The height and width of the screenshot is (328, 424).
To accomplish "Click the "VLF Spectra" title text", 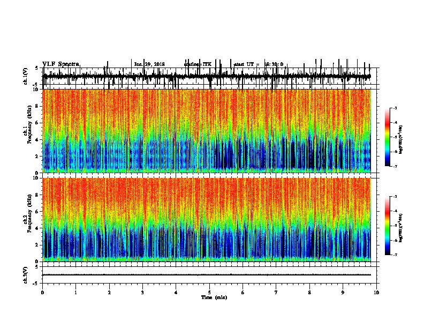I will (61, 64).
